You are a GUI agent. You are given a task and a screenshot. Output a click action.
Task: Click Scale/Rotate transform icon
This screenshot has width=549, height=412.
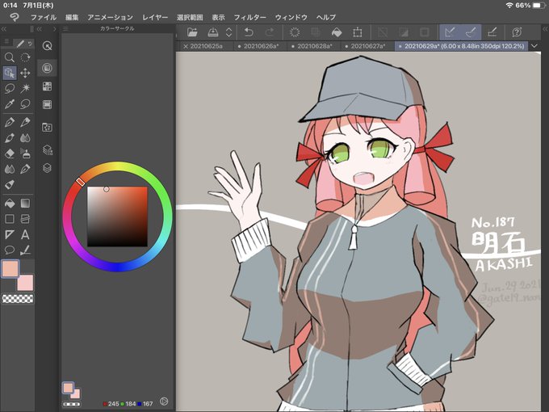pos(358,32)
